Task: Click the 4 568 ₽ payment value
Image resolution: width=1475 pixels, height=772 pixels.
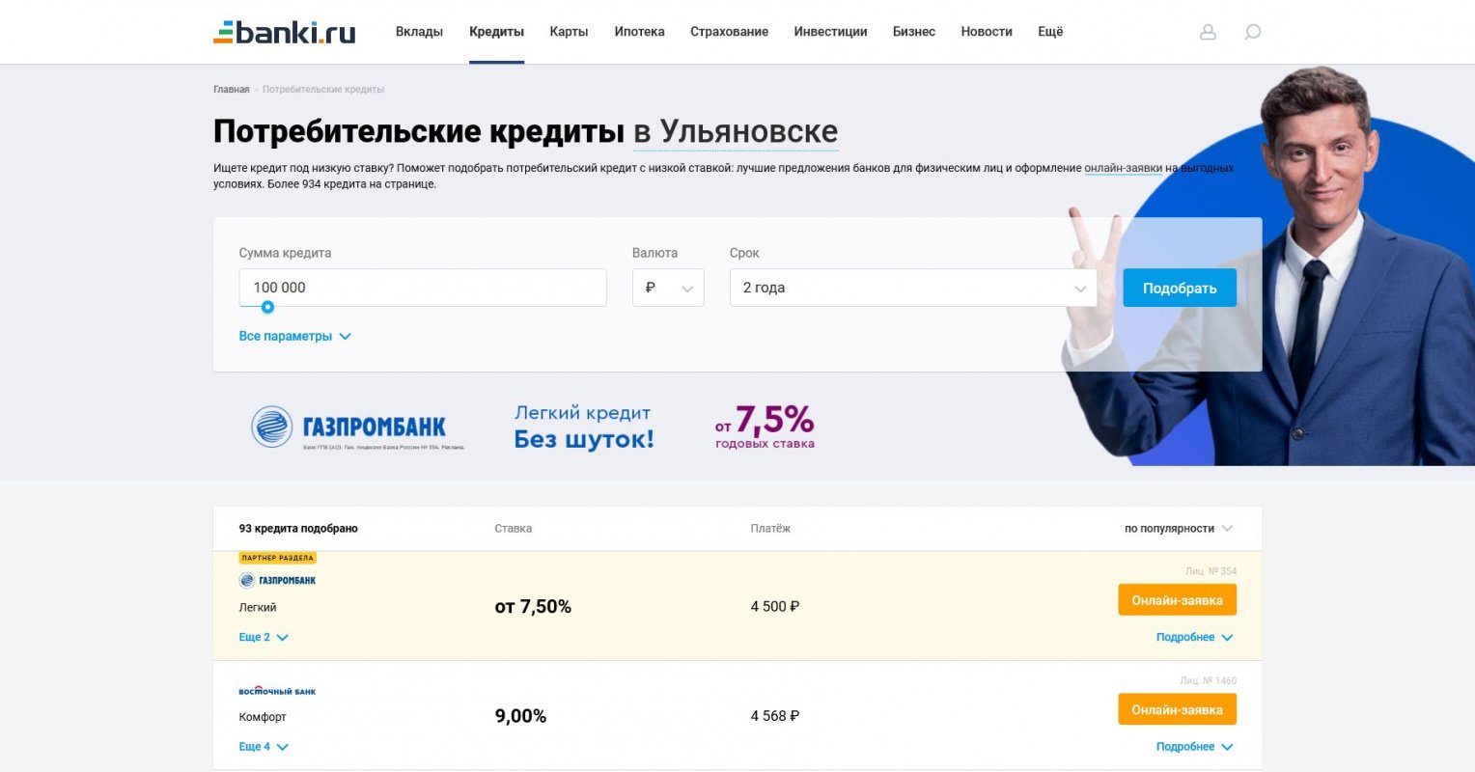Action: pyautogui.click(x=775, y=716)
